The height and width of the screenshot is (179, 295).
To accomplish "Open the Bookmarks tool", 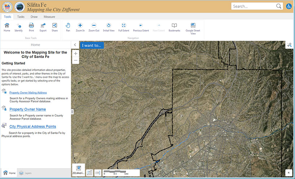I will tap(174, 27).
